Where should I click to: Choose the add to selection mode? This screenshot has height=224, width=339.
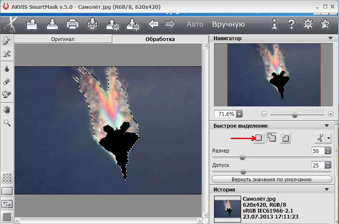272,138
